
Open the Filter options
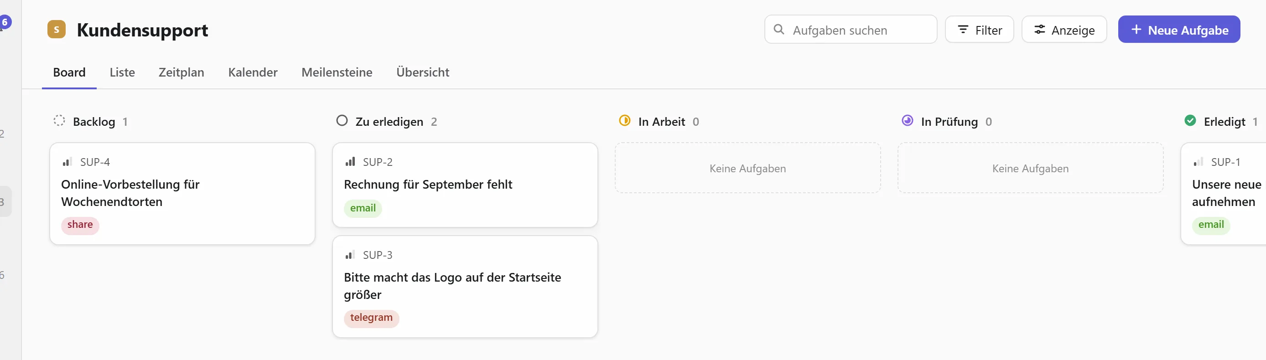(980, 30)
